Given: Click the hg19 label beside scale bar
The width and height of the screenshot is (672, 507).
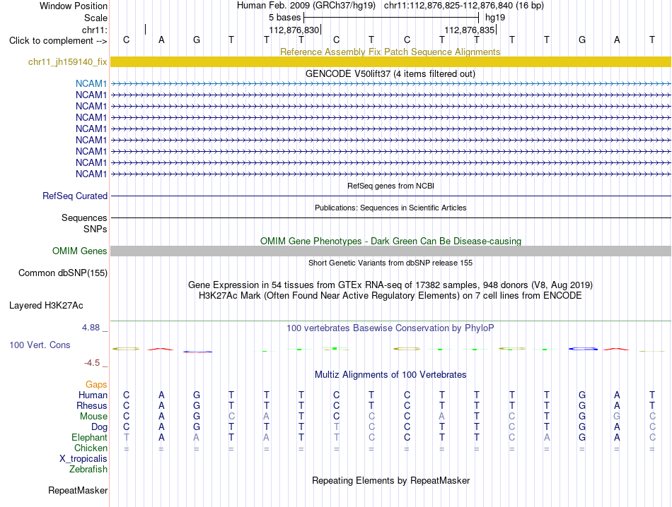Looking at the screenshot, I should [x=495, y=18].
